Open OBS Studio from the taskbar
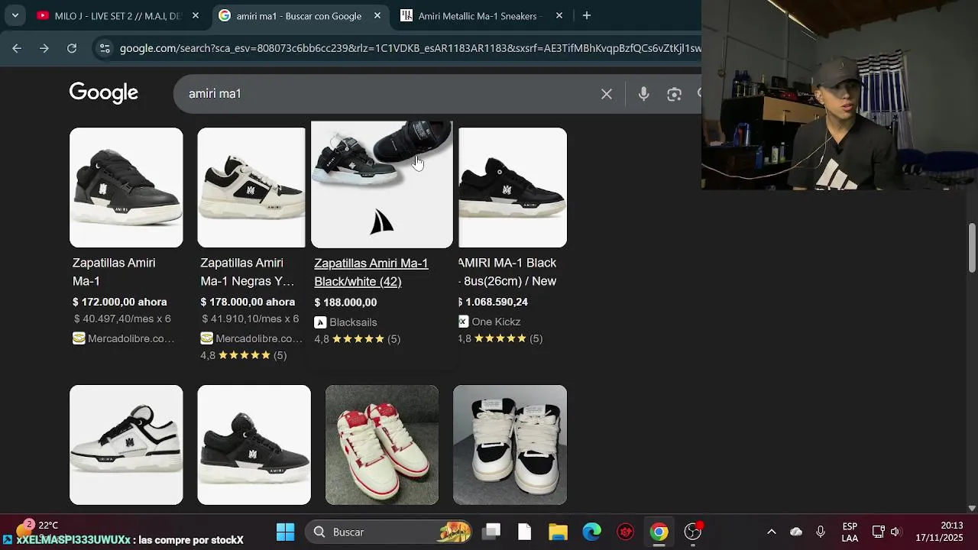Viewport: 978px width, 550px height. [x=693, y=532]
